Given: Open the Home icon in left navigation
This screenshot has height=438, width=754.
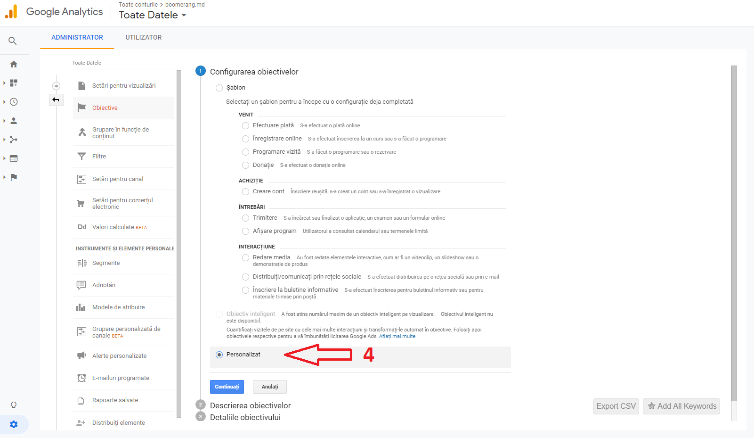Looking at the screenshot, I should 14,64.
